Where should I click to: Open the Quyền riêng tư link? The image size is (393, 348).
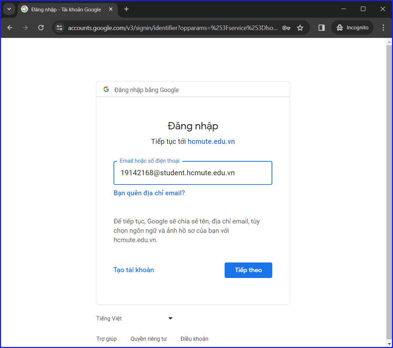(148, 339)
